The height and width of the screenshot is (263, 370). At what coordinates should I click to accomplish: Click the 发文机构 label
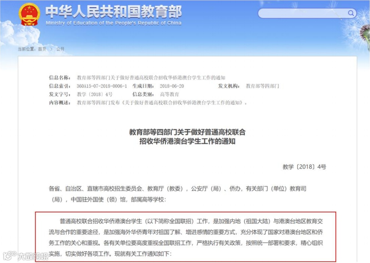click(x=229, y=86)
